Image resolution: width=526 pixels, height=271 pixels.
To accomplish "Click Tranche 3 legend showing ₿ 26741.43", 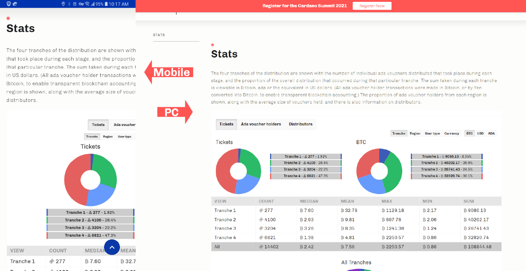I will pyautogui.click(x=447, y=169).
